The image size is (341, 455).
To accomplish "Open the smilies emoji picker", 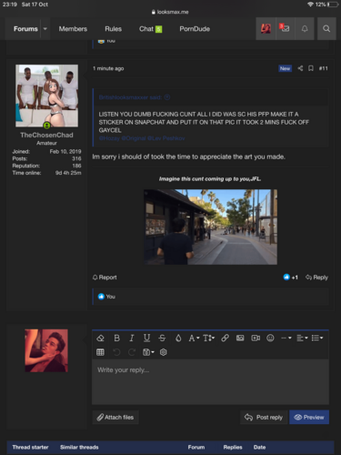I will point(270,338).
